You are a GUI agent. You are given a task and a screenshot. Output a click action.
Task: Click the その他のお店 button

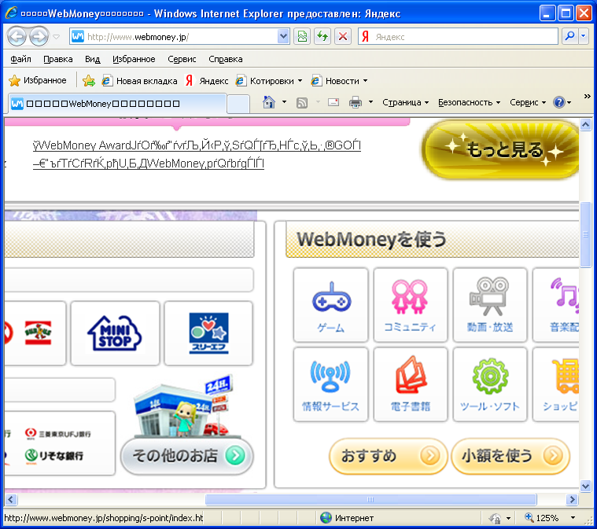click(x=187, y=456)
